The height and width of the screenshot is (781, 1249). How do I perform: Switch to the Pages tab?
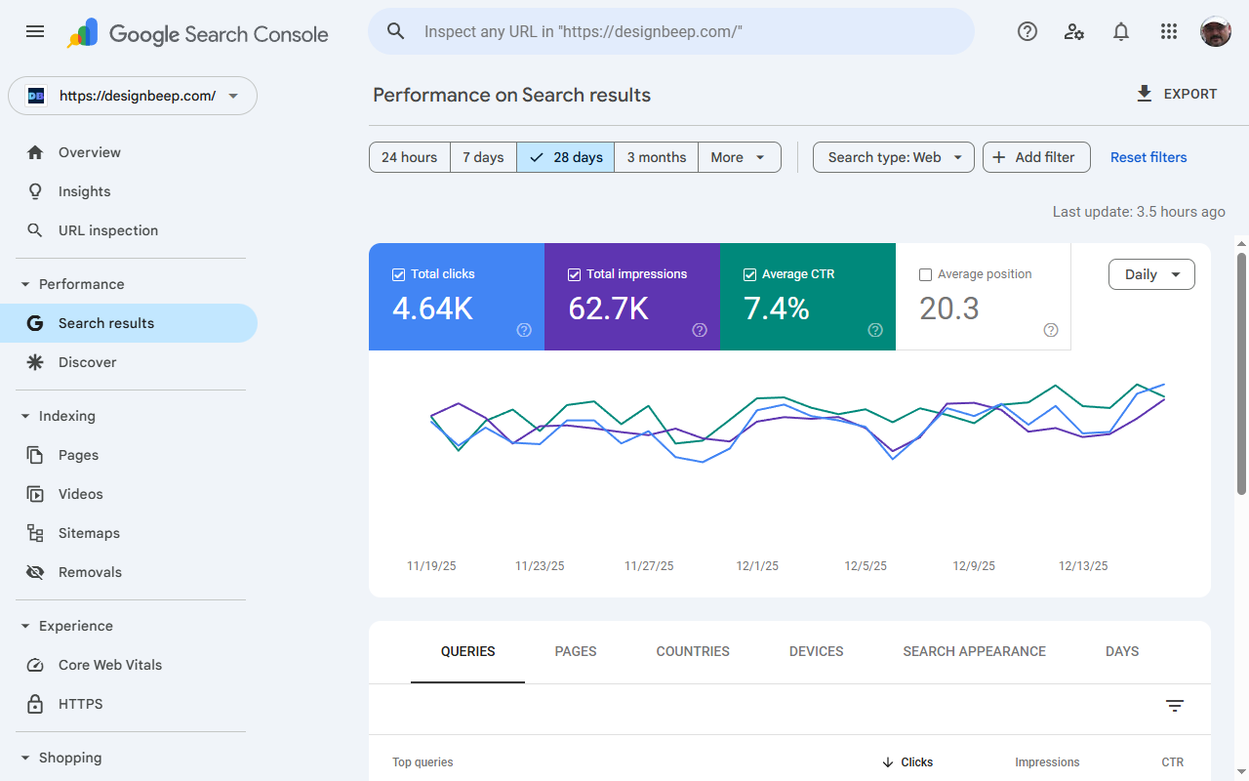(x=576, y=651)
